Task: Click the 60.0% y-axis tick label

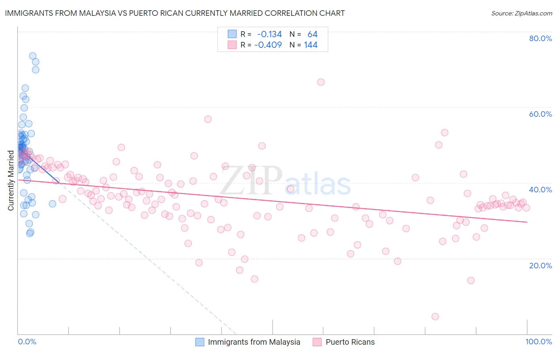Action: tap(540, 114)
